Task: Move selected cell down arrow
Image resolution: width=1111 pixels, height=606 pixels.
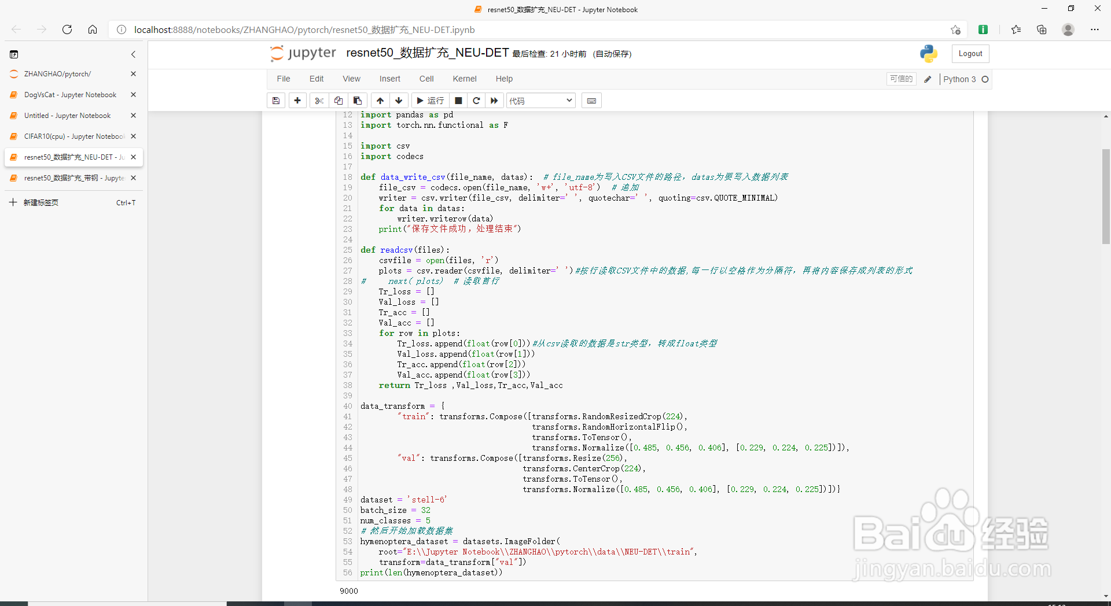Action: click(399, 101)
